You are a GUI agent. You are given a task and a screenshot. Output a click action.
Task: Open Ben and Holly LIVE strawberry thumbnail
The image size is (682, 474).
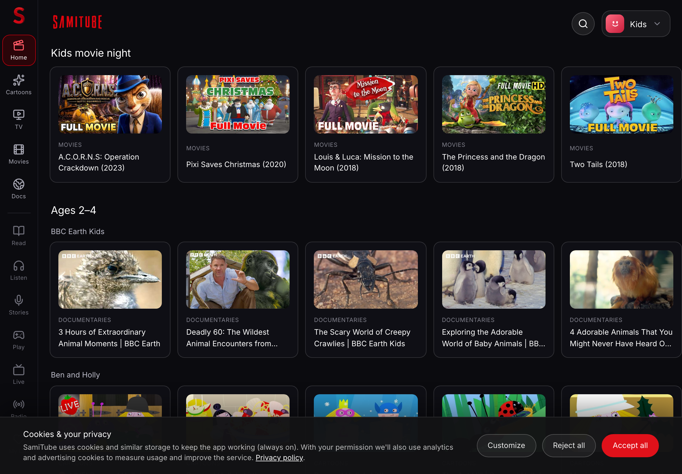(x=110, y=406)
